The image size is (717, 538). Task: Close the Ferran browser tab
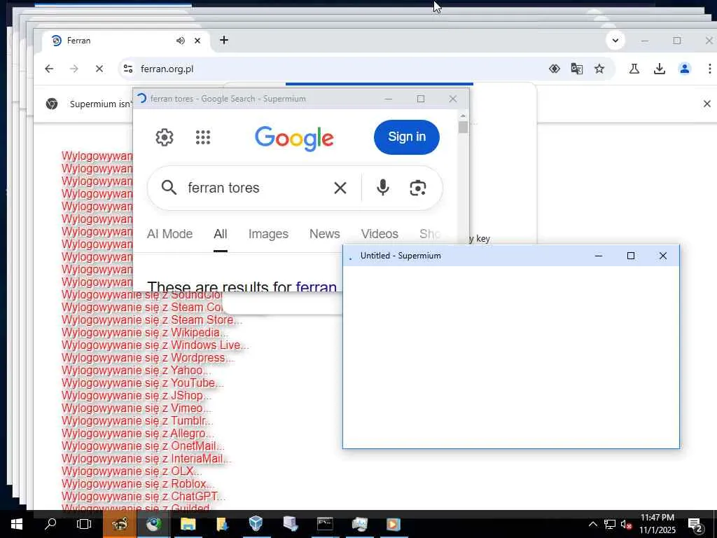(x=197, y=41)
